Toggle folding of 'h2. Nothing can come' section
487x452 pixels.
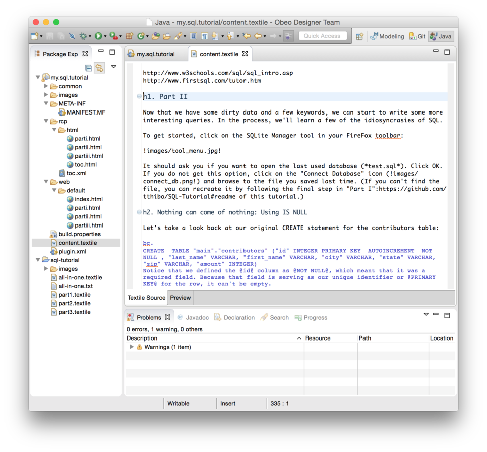coord(139,212)
